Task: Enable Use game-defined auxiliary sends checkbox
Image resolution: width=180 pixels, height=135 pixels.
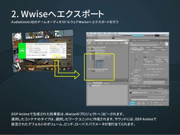Action: point(145,69)
